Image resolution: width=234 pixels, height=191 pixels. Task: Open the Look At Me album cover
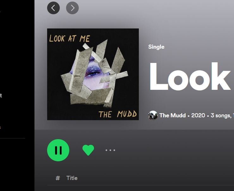coord(93,74)
